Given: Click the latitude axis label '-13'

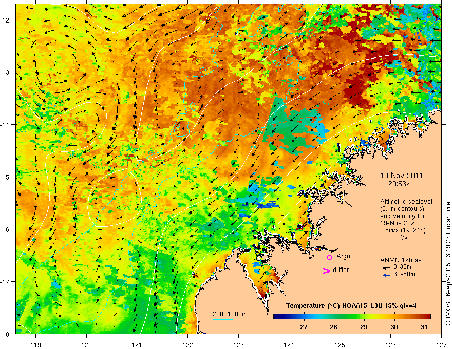Looking at the screenshot, I should coord(6,72).
